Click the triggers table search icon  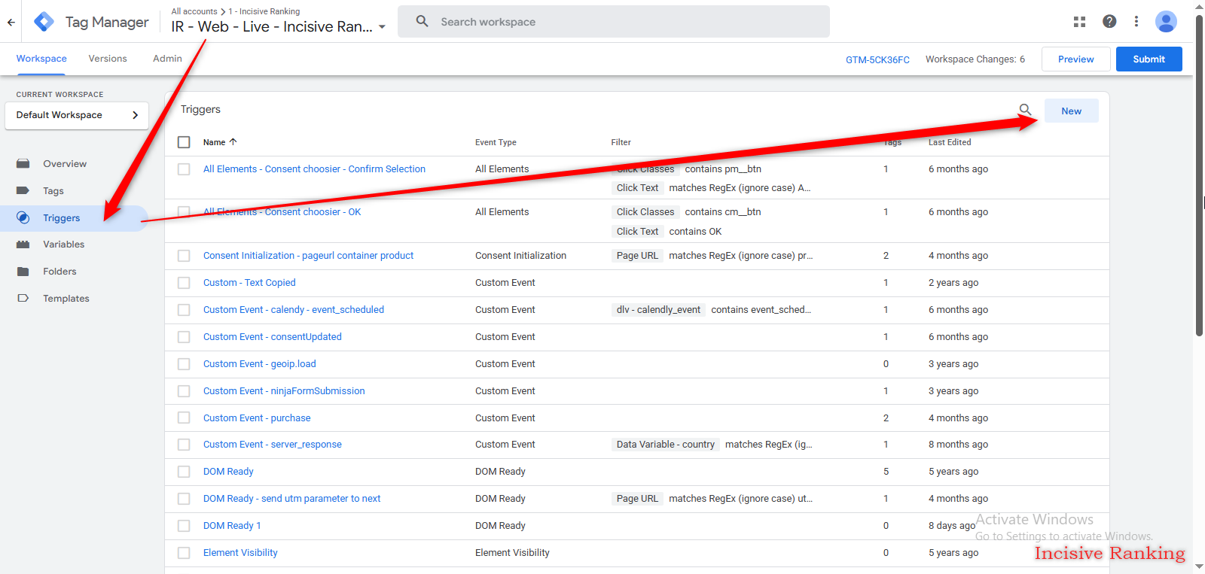pyautogui.click(x=1025, y=110)
